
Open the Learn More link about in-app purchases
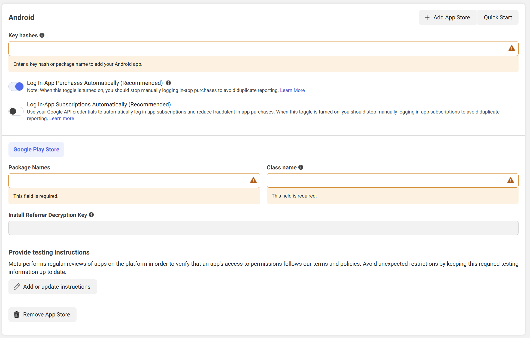click(x=292, y=90)
